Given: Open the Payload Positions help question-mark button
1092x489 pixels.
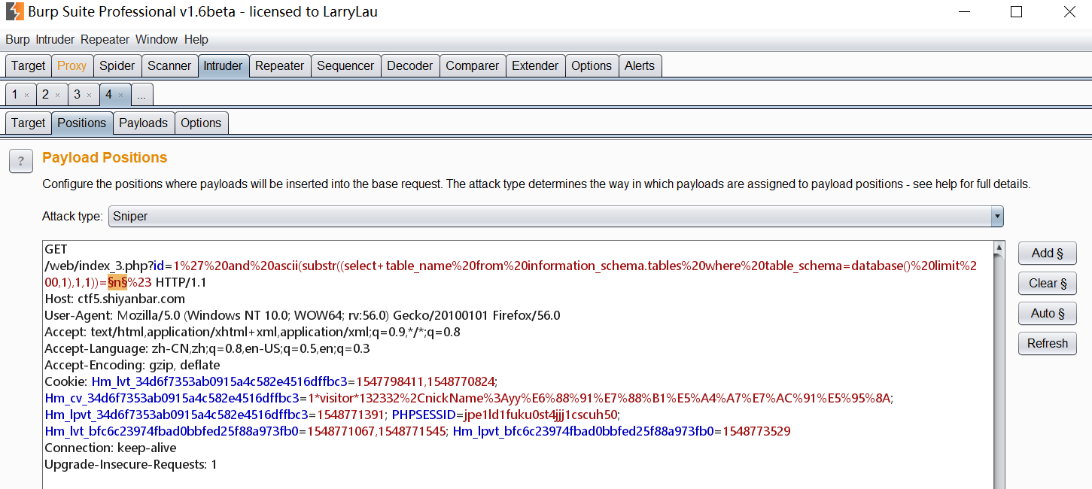Looking at the screenshot, I should point(21,161).
